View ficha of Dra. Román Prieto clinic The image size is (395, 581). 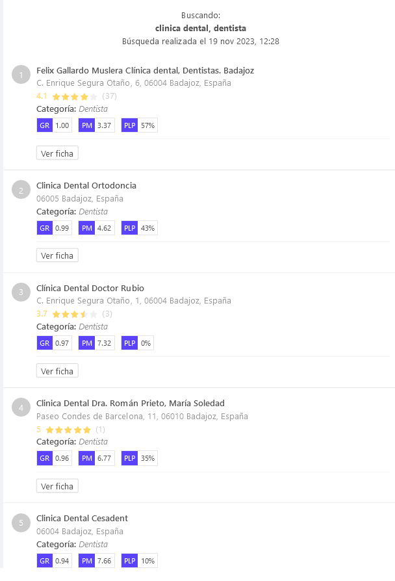[57, 486]
